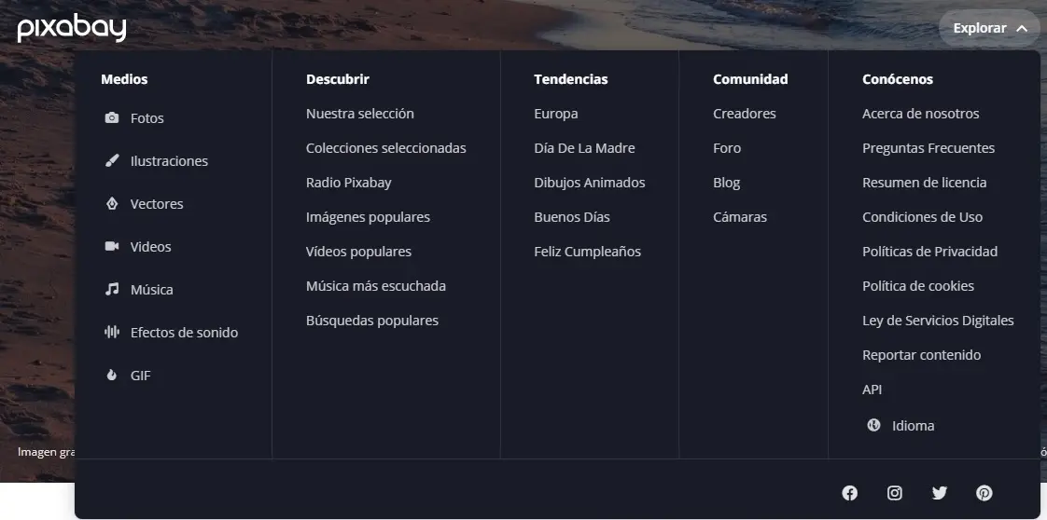Open the Europa trend
This screenshot has height=520, width=1047.
pos(556,114)
